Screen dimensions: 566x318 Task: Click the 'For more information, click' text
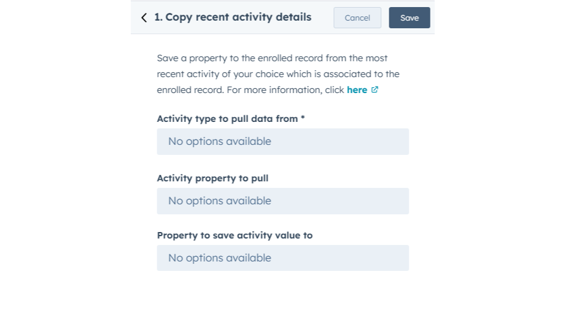tap(285, 90)
